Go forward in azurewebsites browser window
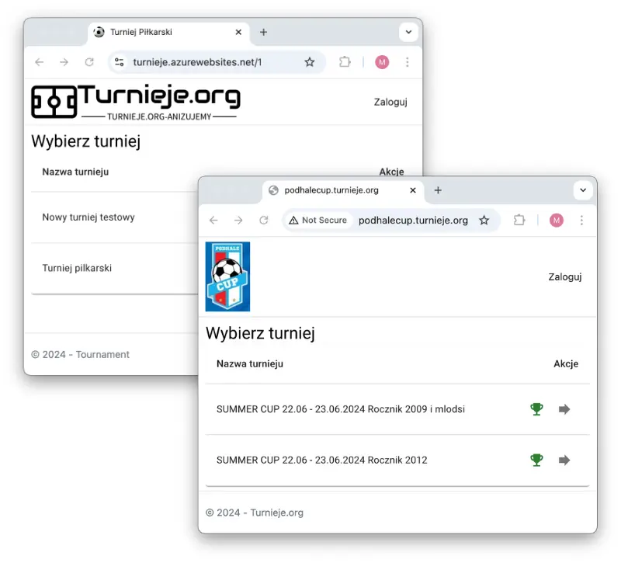The width and height of the screenshot is (621, 563). point(64,62)
